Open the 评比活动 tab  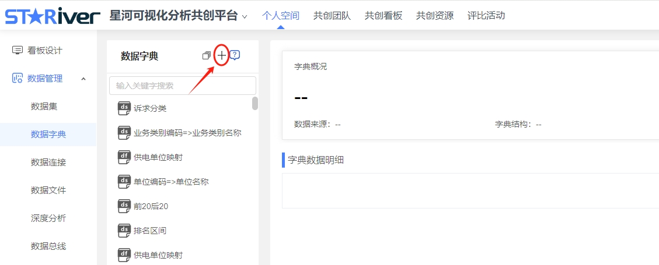[486, 16]
